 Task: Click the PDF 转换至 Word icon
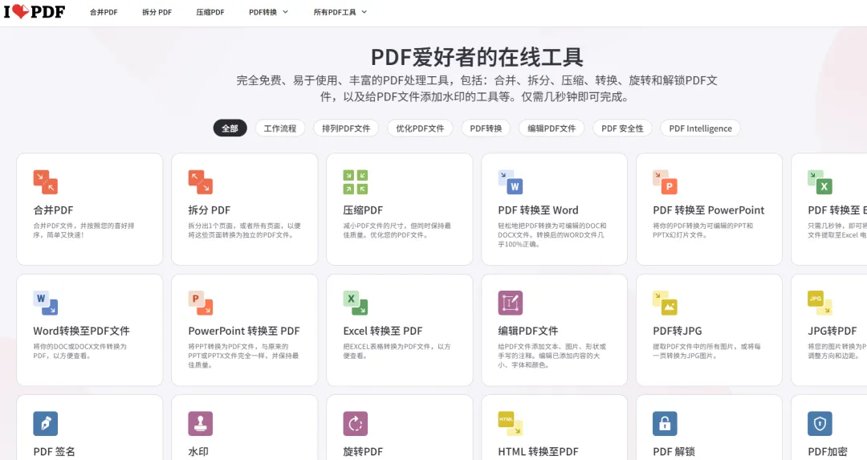[510, 182]
